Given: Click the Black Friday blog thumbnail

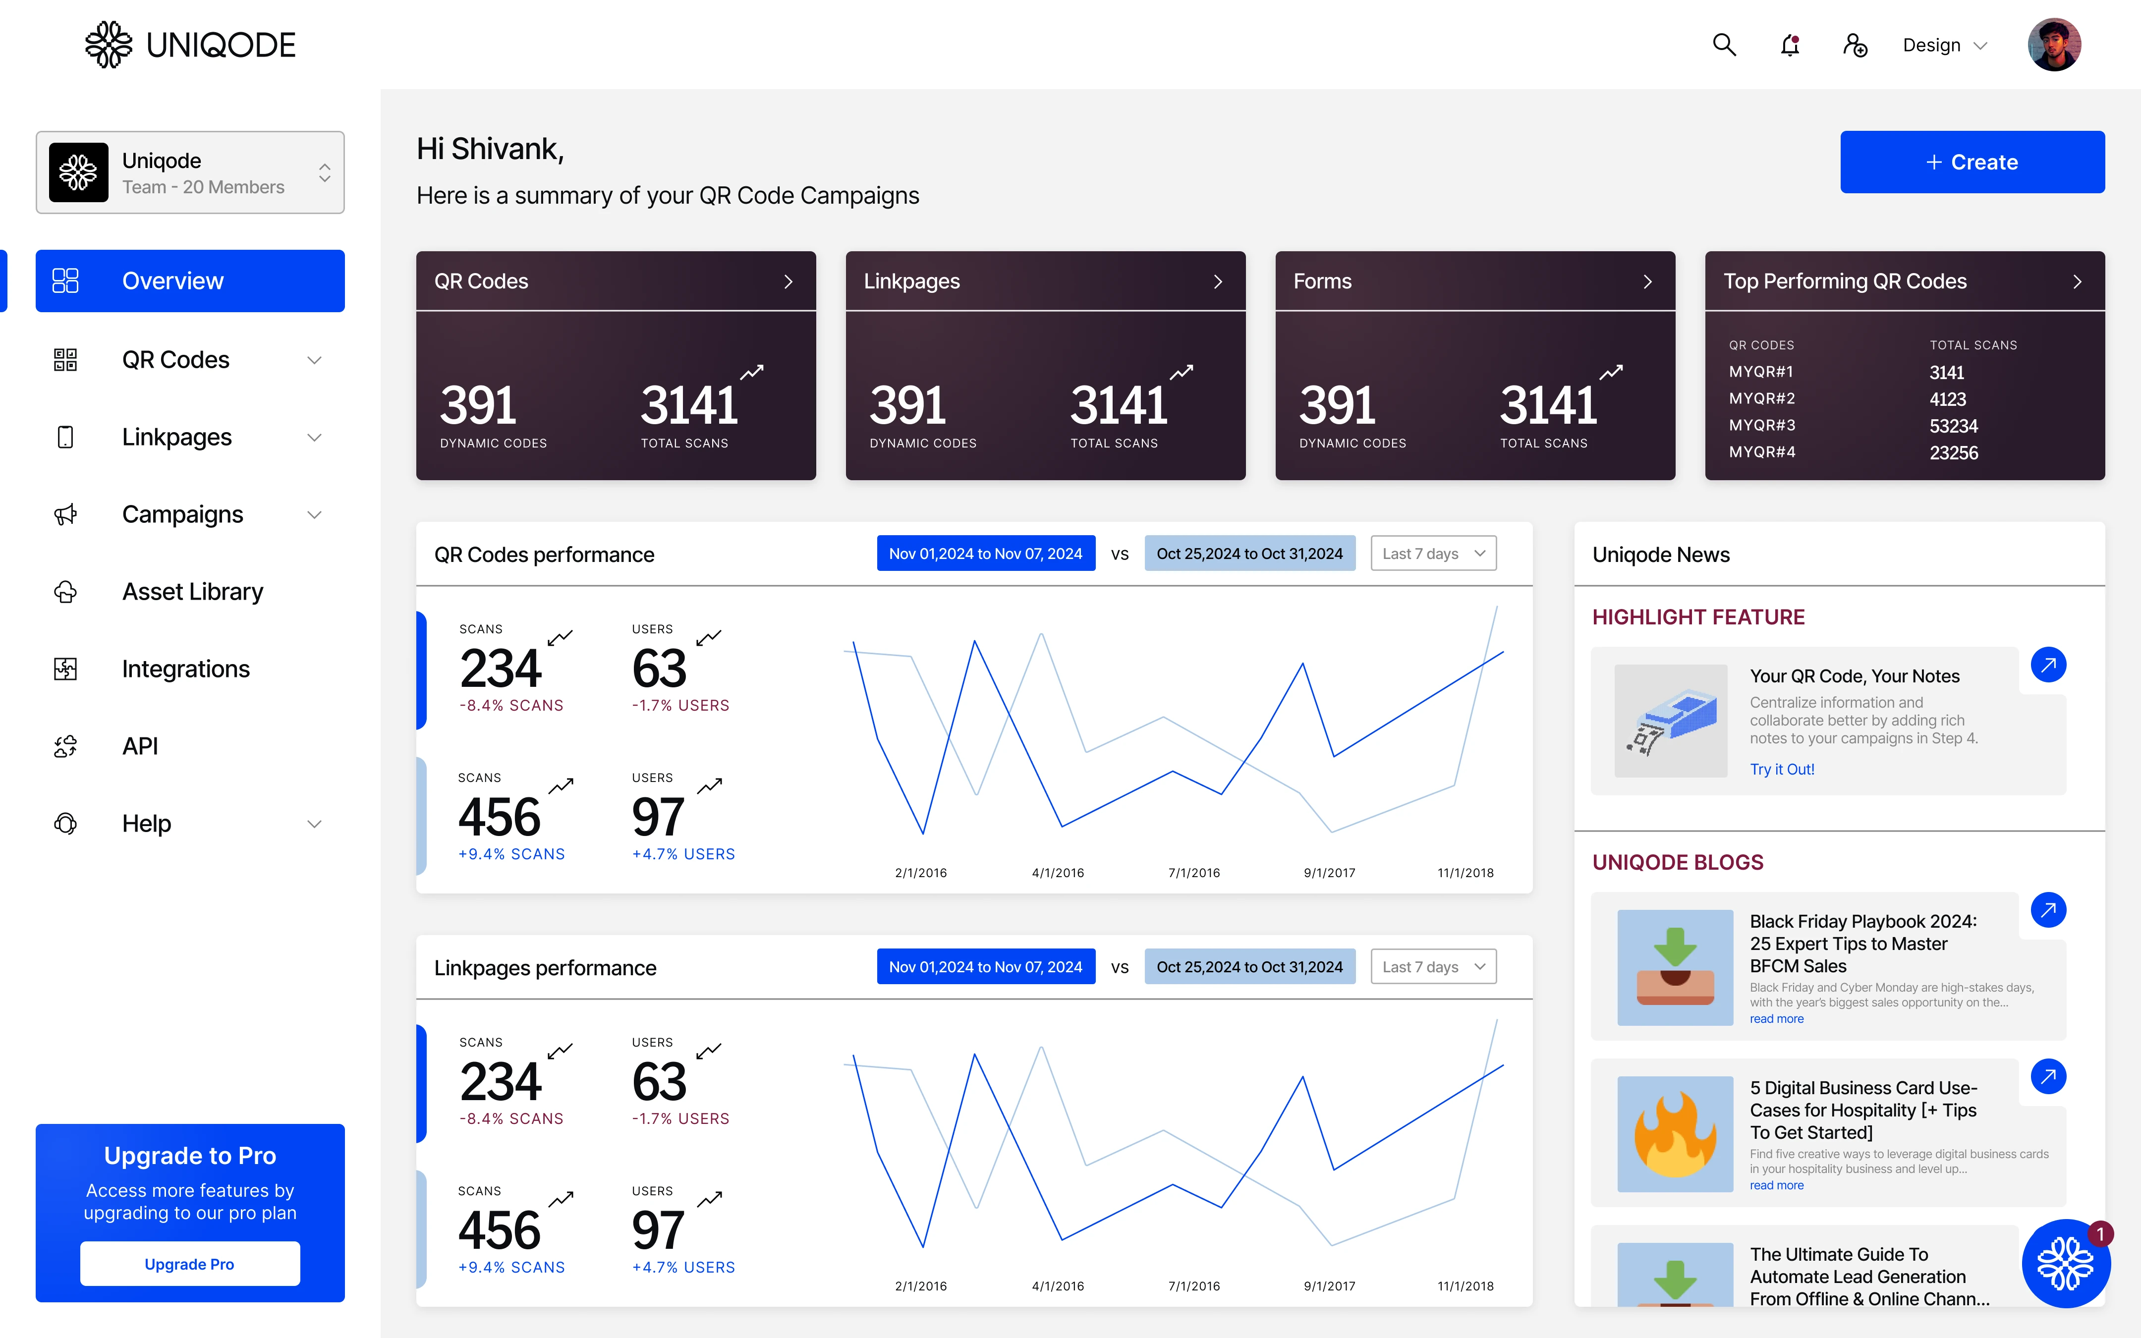Looking at the screenshot, I should click(1675, 967).
